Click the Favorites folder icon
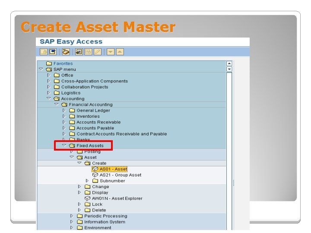 (49, 63)
